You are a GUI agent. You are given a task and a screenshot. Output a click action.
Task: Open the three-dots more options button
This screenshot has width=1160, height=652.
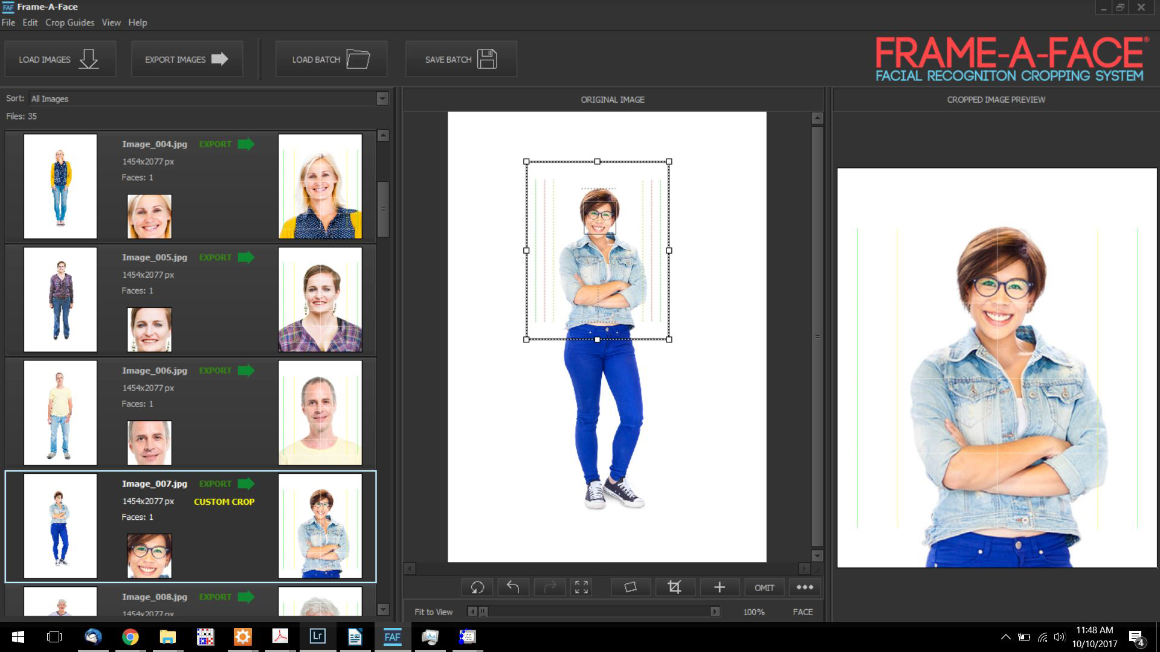click(x=805, y=587)
